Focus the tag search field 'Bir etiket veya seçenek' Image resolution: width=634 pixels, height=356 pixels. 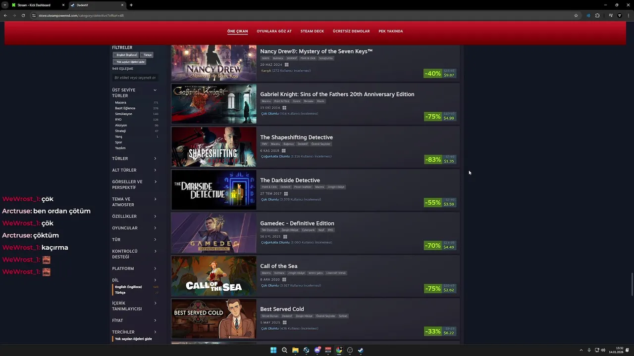coord(135,78)
